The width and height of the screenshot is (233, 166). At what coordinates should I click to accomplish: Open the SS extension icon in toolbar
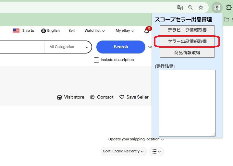click(217, 7)
